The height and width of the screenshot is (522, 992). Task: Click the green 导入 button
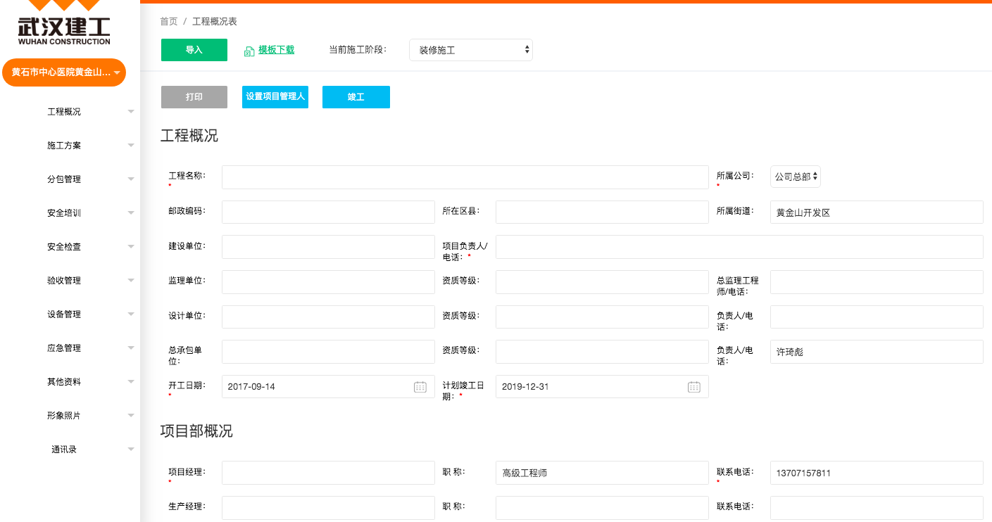coord(194,50)
